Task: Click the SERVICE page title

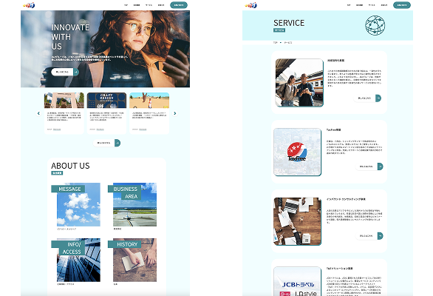Action: [289, 23]
